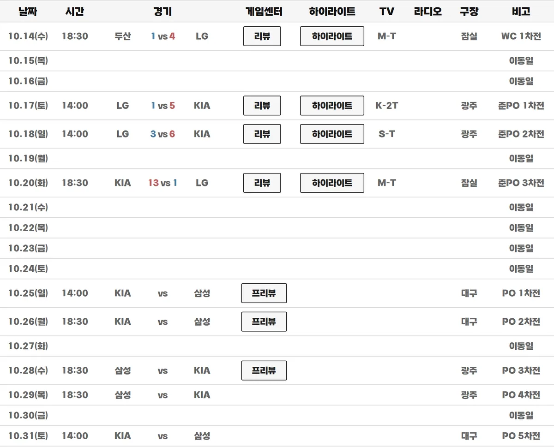This screenshot has width=554, height=447.
Task: Click the S-T TV channel cell
Action: pos(387,134)
